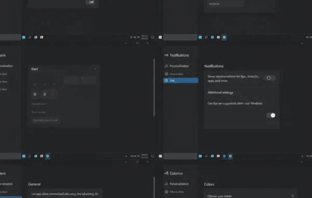Viewport: 312px width, 198px height.
Task: Select item below Personalization in Colors sidebar
Action: [x=174, y=192]
